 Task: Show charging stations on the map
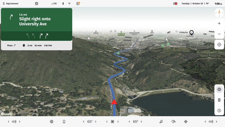[219, 110]
